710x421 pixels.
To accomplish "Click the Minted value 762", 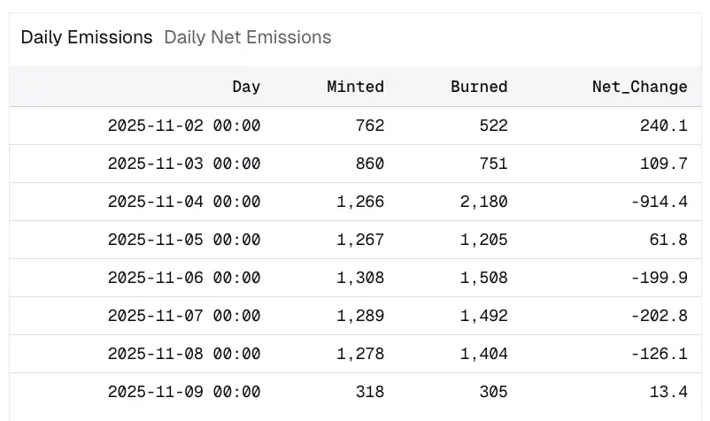I will 370,126.
